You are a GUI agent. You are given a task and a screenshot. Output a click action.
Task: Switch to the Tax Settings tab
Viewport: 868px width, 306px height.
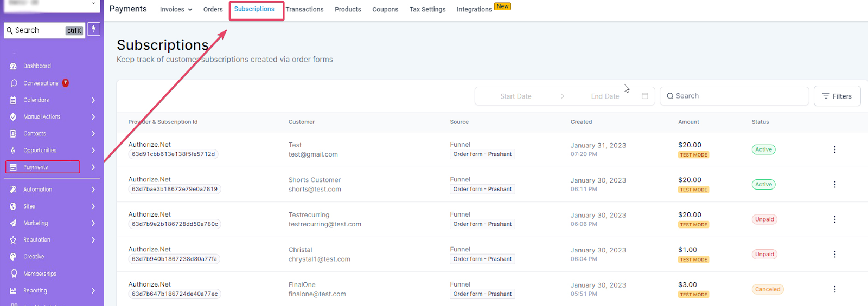pos(427,9)
